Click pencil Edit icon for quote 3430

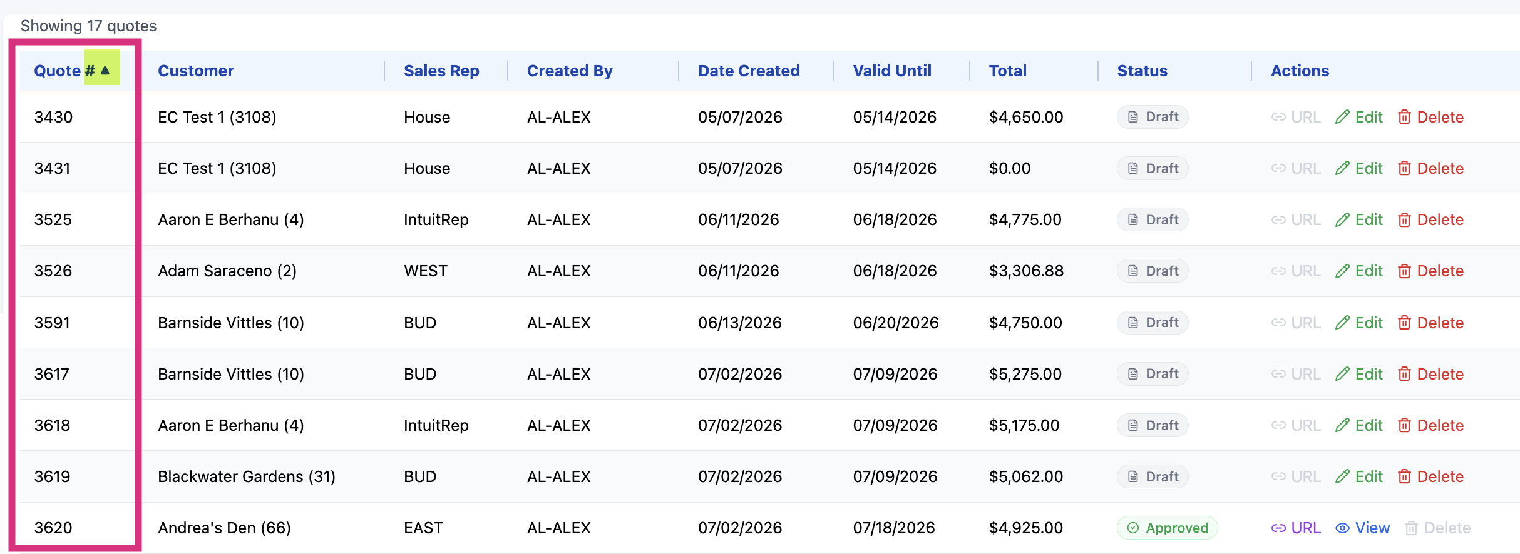tap(1342, 117)
